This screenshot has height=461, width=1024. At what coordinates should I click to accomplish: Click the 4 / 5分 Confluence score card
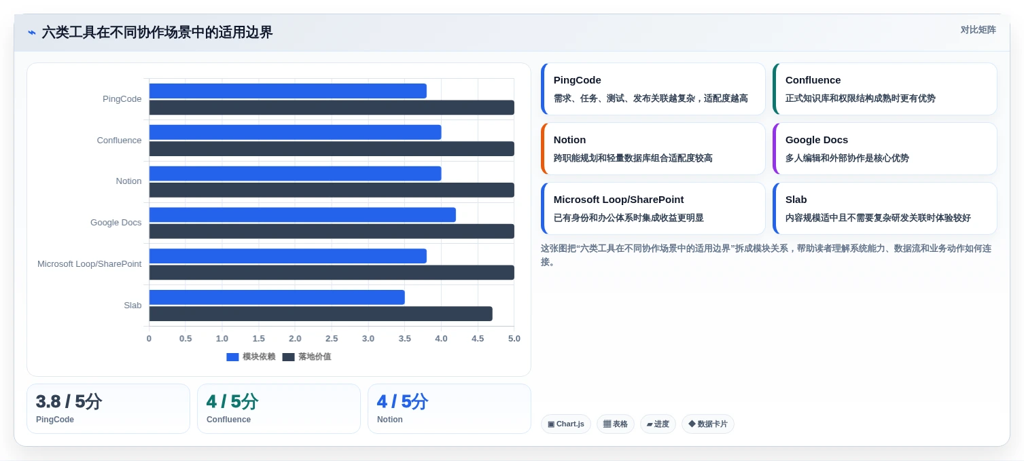point(279,409)
